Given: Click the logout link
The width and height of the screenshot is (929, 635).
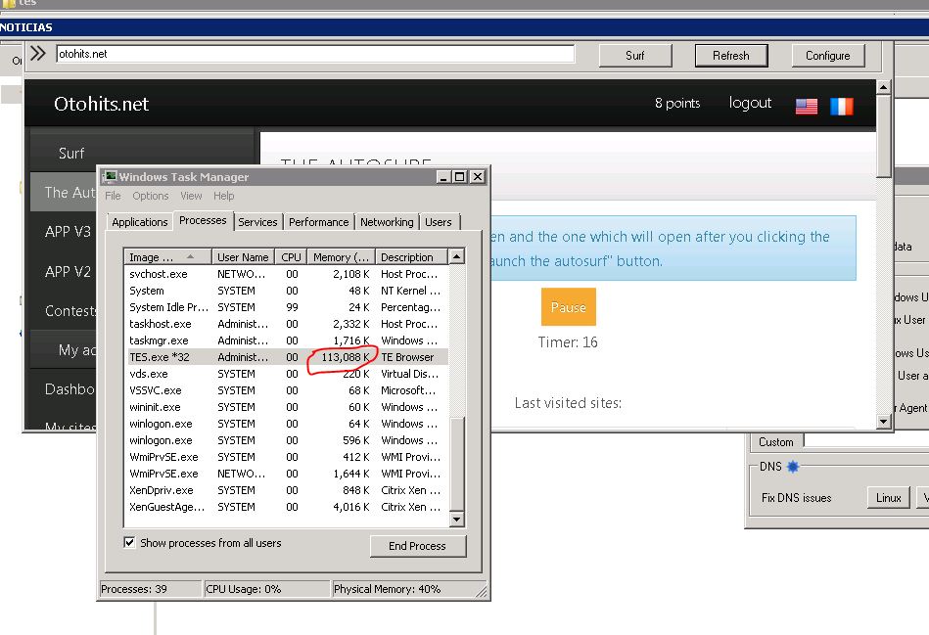Looking at the screenshot, I should pyautogui.click(x=749, y=104).
